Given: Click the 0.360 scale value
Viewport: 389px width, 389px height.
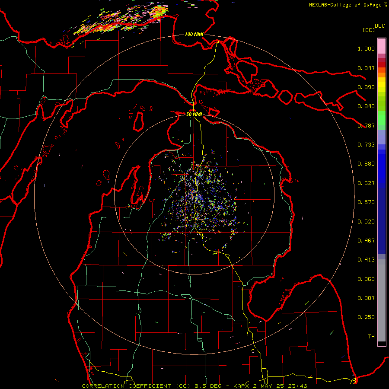Looking at the screenshot, I should click(366, 279).
